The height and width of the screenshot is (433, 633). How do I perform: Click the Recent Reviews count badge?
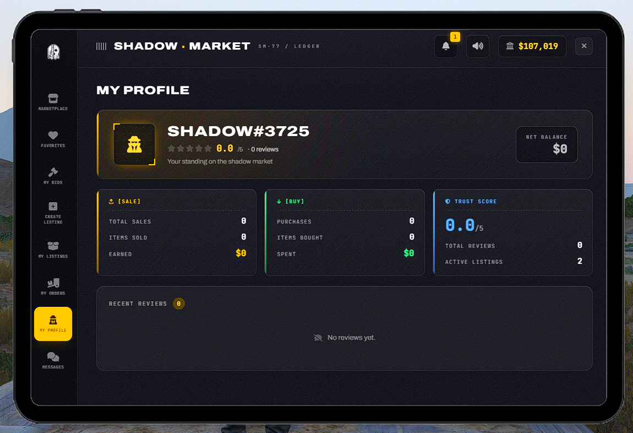(x=179, y=304)
